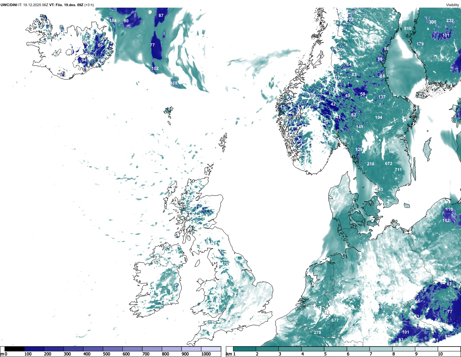Click the visibility value 194
This screenshot has height=357, width=461.
[x=379, y=117]
